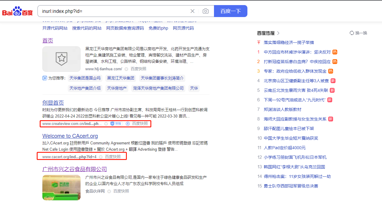This screenshot has height=206, width=382.
Task: Open the 首页 search result
Action: click(48, 40)
